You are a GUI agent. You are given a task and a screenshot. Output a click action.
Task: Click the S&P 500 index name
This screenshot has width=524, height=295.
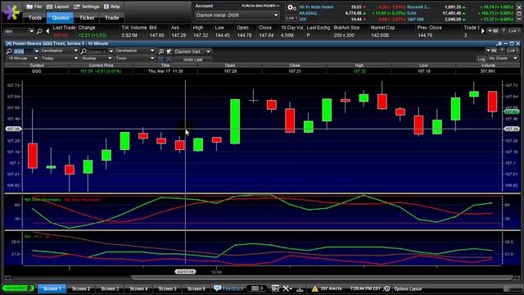point(415,19)
